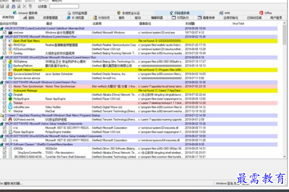Click the delete X toolbar icon
This screenshot has width=289, height=192.
tap(24, 6)
